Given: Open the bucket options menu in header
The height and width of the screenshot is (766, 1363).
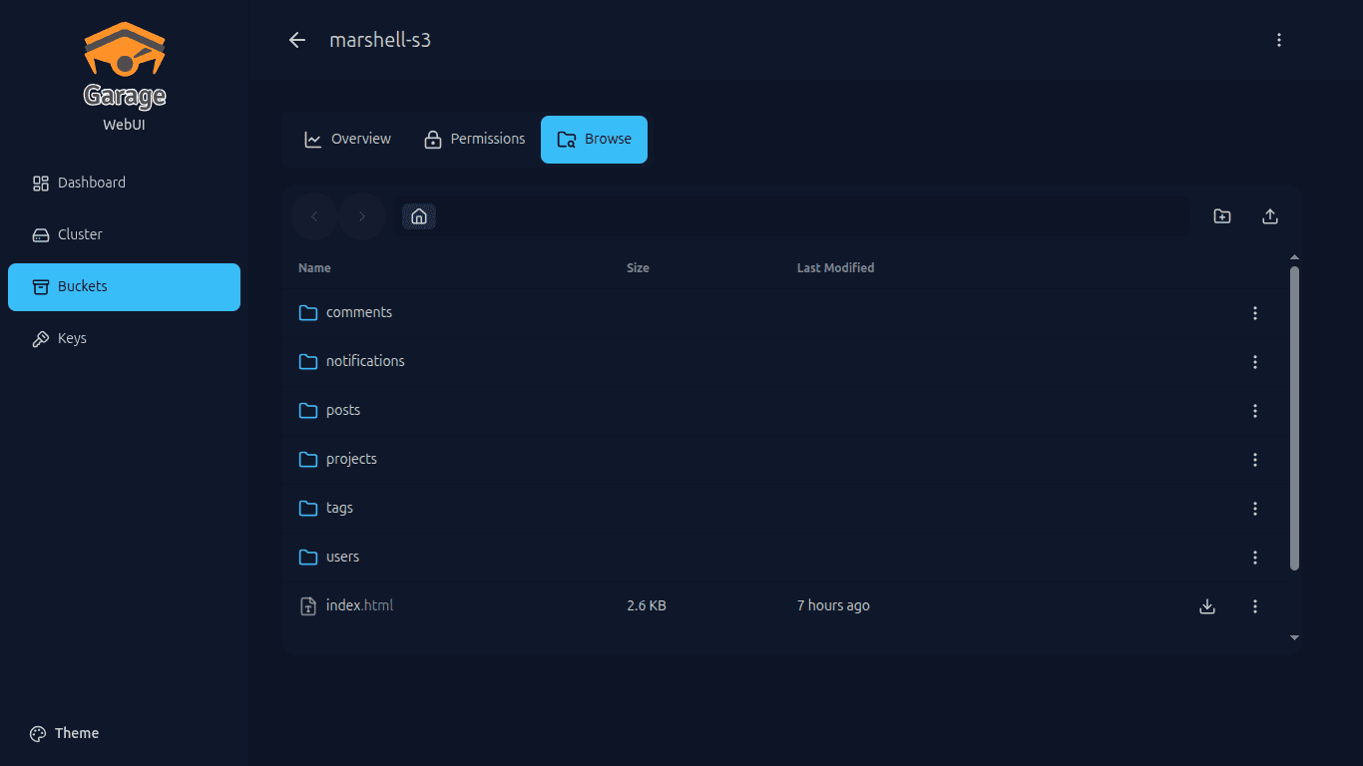Looking at the screenshot, I should [x=1279, y=40].
